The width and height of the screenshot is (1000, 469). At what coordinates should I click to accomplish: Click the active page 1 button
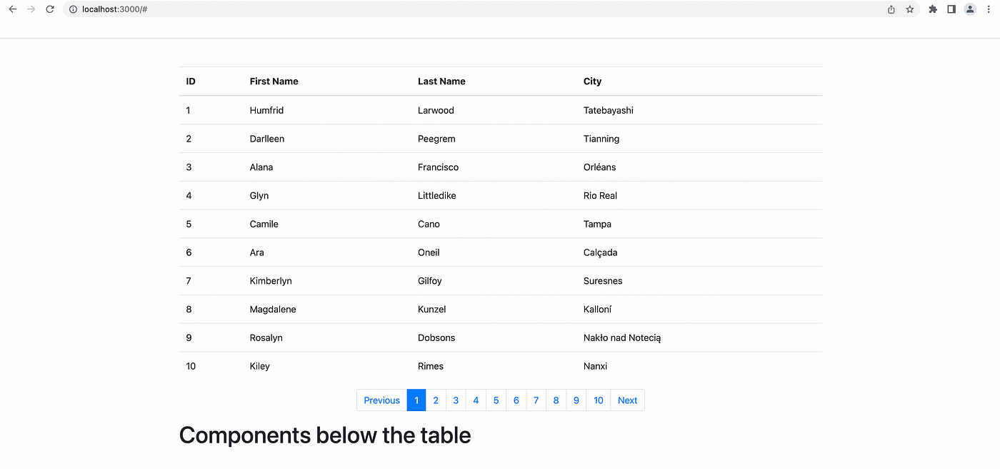click(416, 400)
